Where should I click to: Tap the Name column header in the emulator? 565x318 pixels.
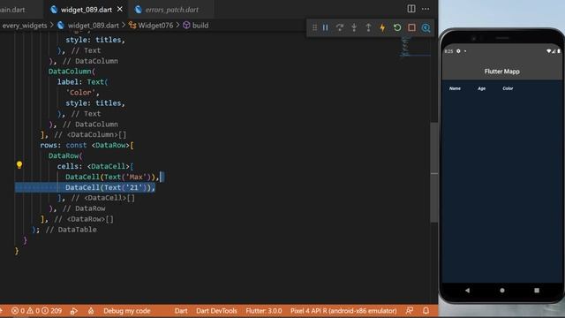click(455, 88)
